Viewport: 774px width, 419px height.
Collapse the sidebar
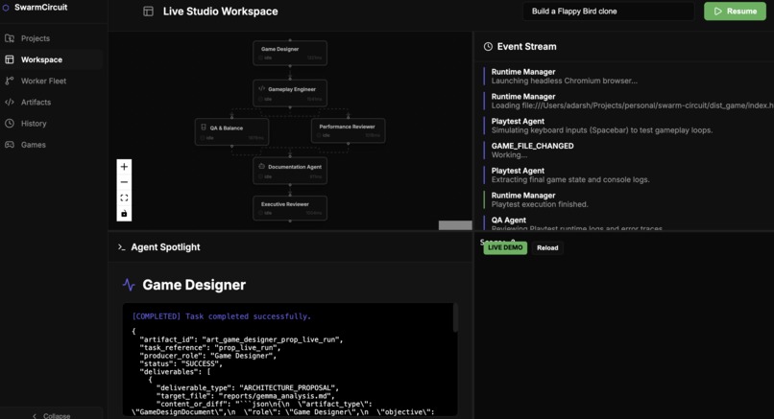click(x=52, y=415)
